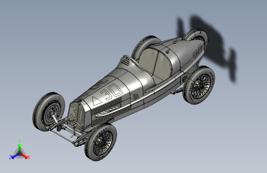Select the triangle emblem on the hood
The width and height of the screenshot is (267, 173).
pyautogui.click(x=96, y=101)
